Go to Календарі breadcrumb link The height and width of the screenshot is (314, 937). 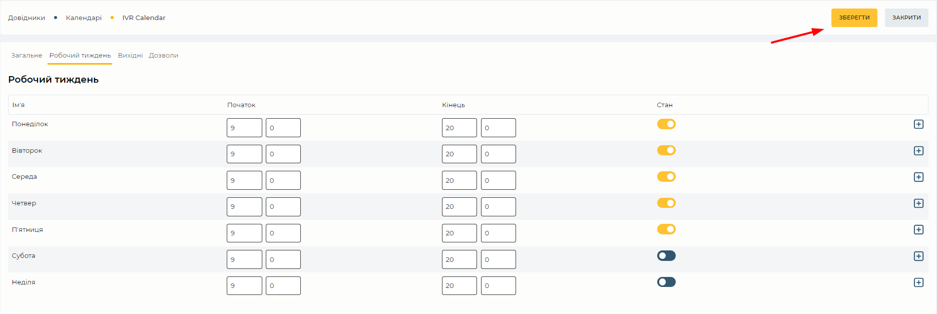tap(84, 18)
